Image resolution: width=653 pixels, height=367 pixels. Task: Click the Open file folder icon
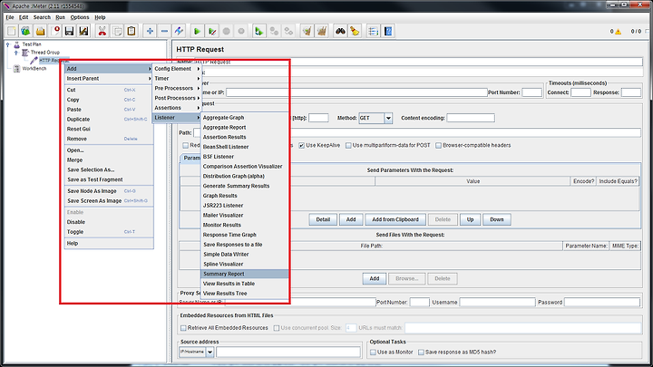pyautogui.click(x=41, y=31)
